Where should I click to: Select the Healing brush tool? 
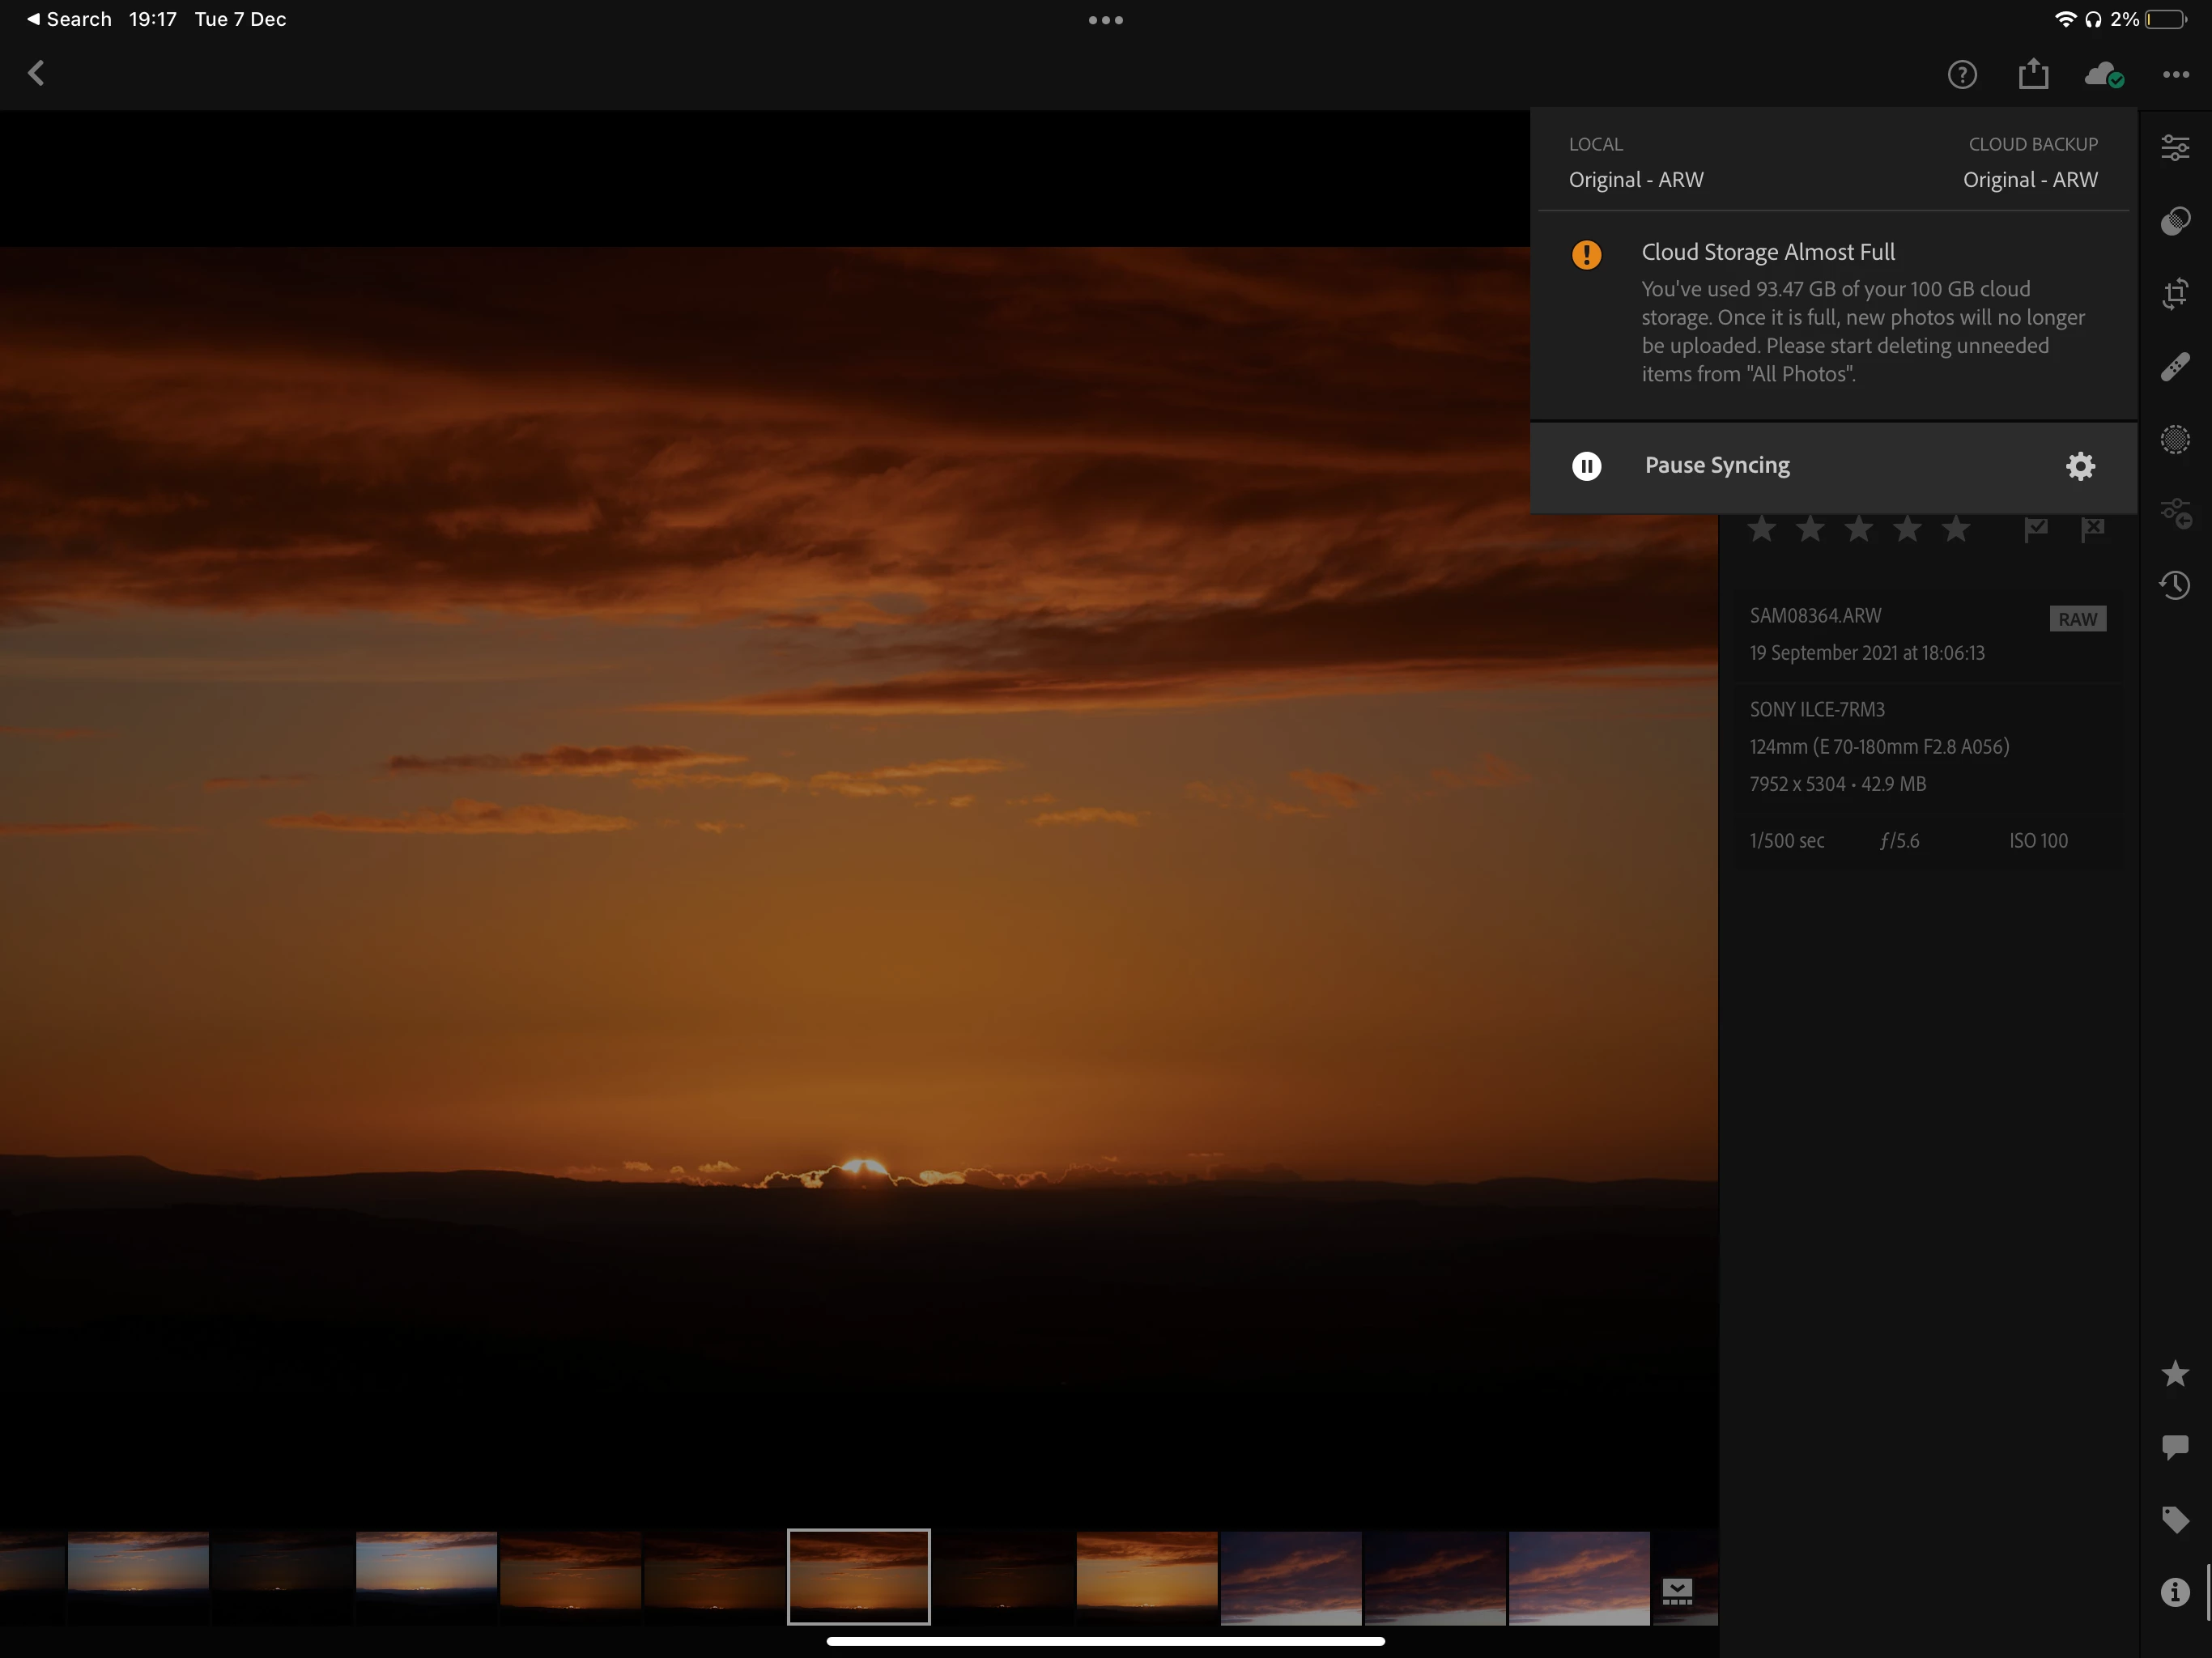2174,367
